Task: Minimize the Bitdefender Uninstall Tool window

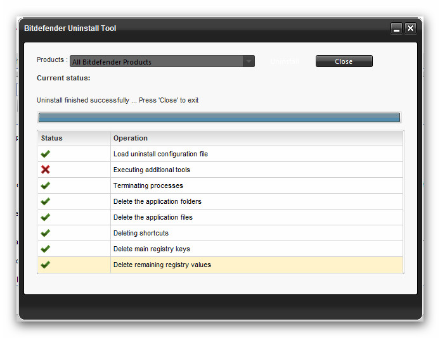Action: pyautogui.click(x=396, y=28)
